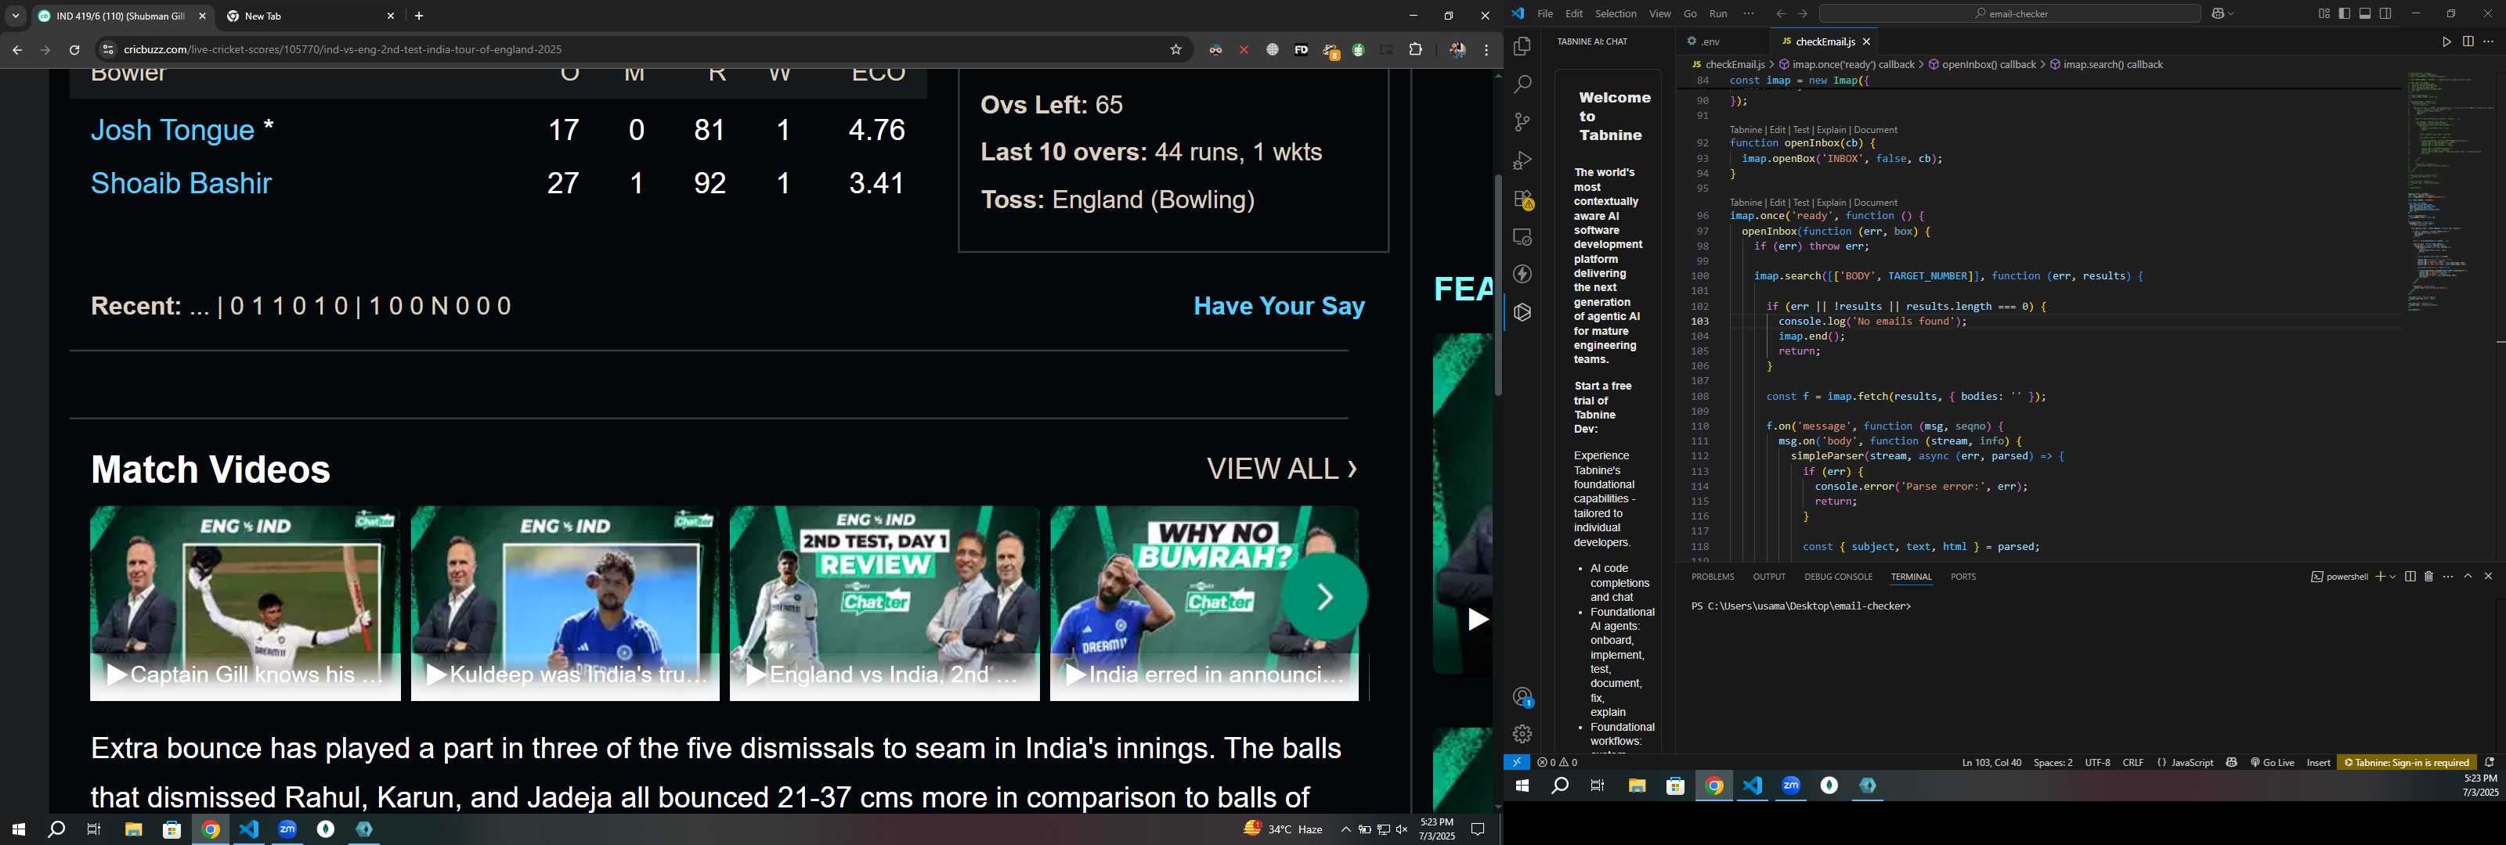Click the VS Code command center search box
This screenshot has height=845, width=2506.
(x=2009, y=13)
